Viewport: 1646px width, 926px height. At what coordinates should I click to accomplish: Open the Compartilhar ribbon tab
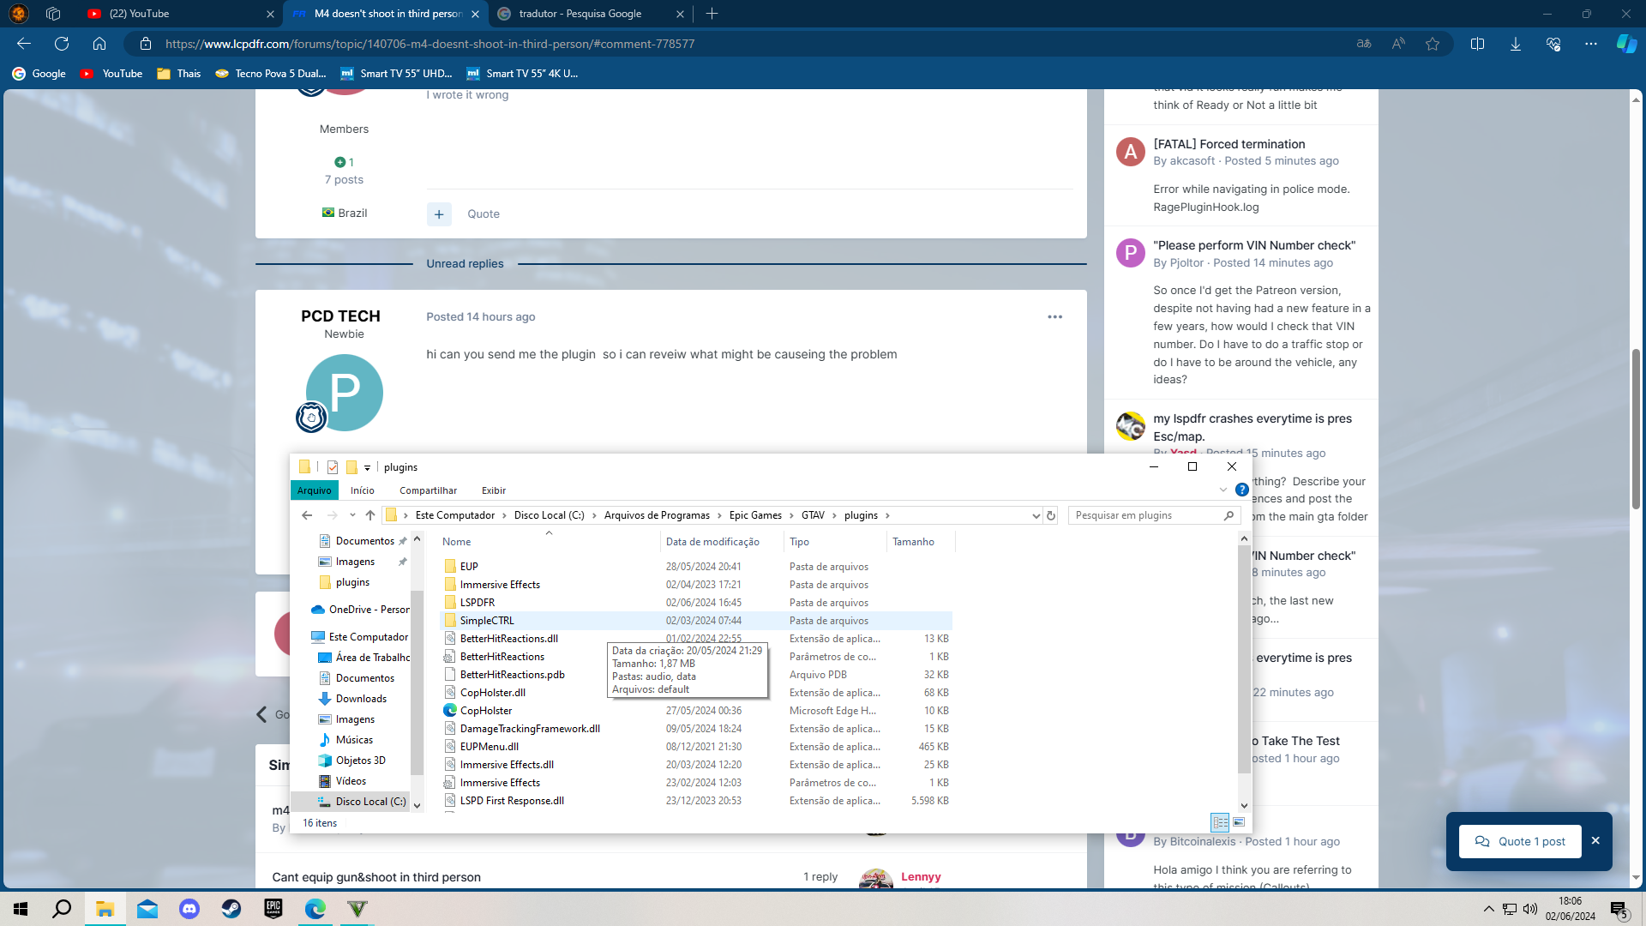(x=428, y=490)
